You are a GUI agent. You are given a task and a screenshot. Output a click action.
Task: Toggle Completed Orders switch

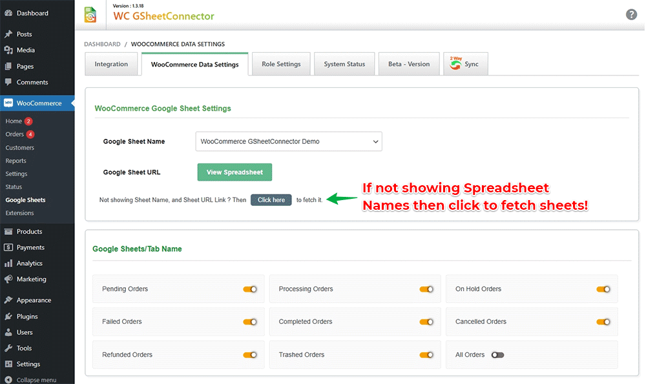[426, 322]
